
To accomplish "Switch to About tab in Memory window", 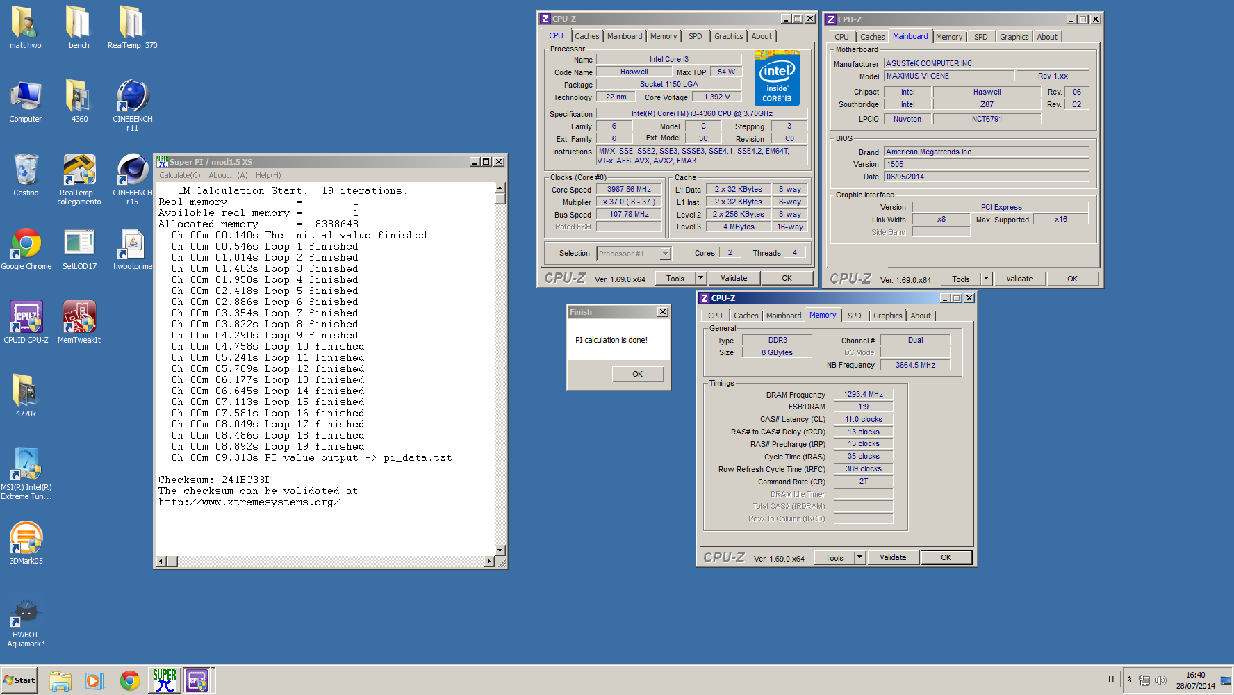I will coord(921,316).
